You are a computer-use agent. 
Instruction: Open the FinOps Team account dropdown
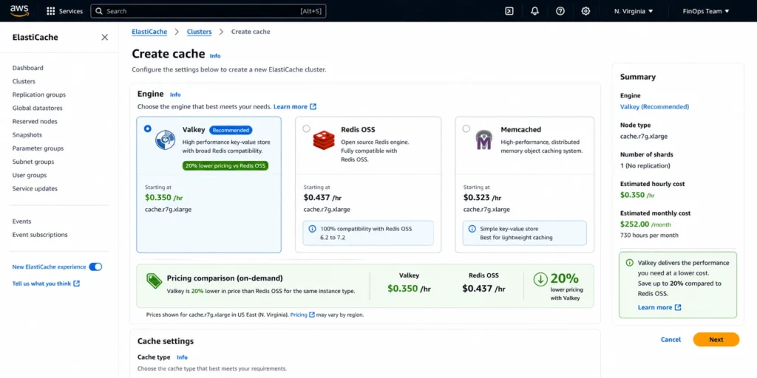pyautogui.click(x=706, y=11)
